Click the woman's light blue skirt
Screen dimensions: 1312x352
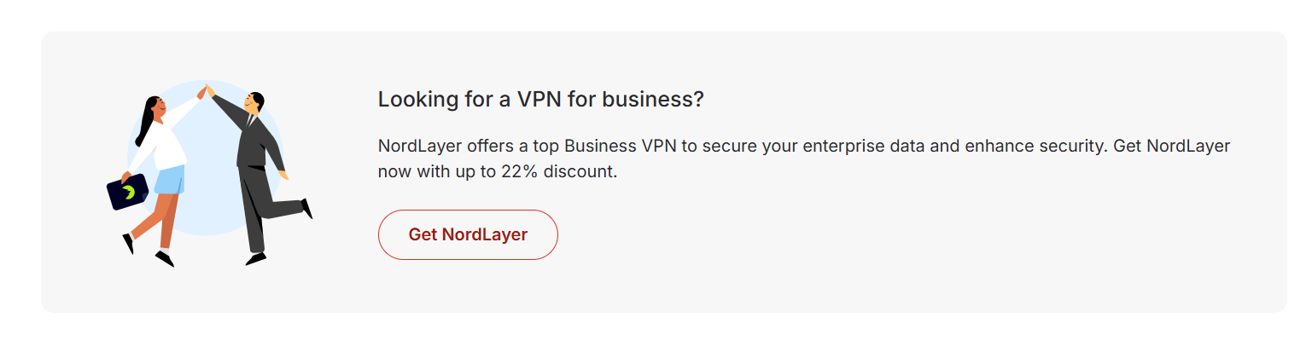pos(170,180)
